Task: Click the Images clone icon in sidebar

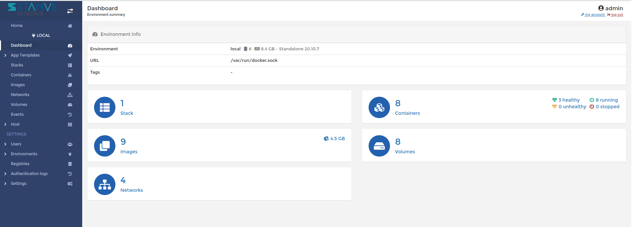Action: (x=70, y=85)
